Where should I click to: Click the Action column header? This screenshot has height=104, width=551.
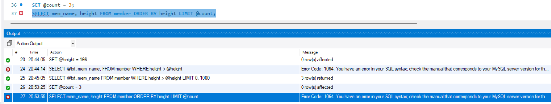56,52
